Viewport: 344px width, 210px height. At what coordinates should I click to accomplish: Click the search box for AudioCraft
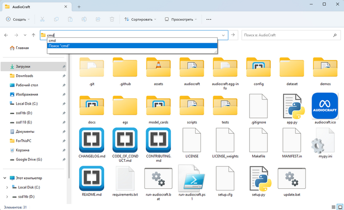point(287,35)
